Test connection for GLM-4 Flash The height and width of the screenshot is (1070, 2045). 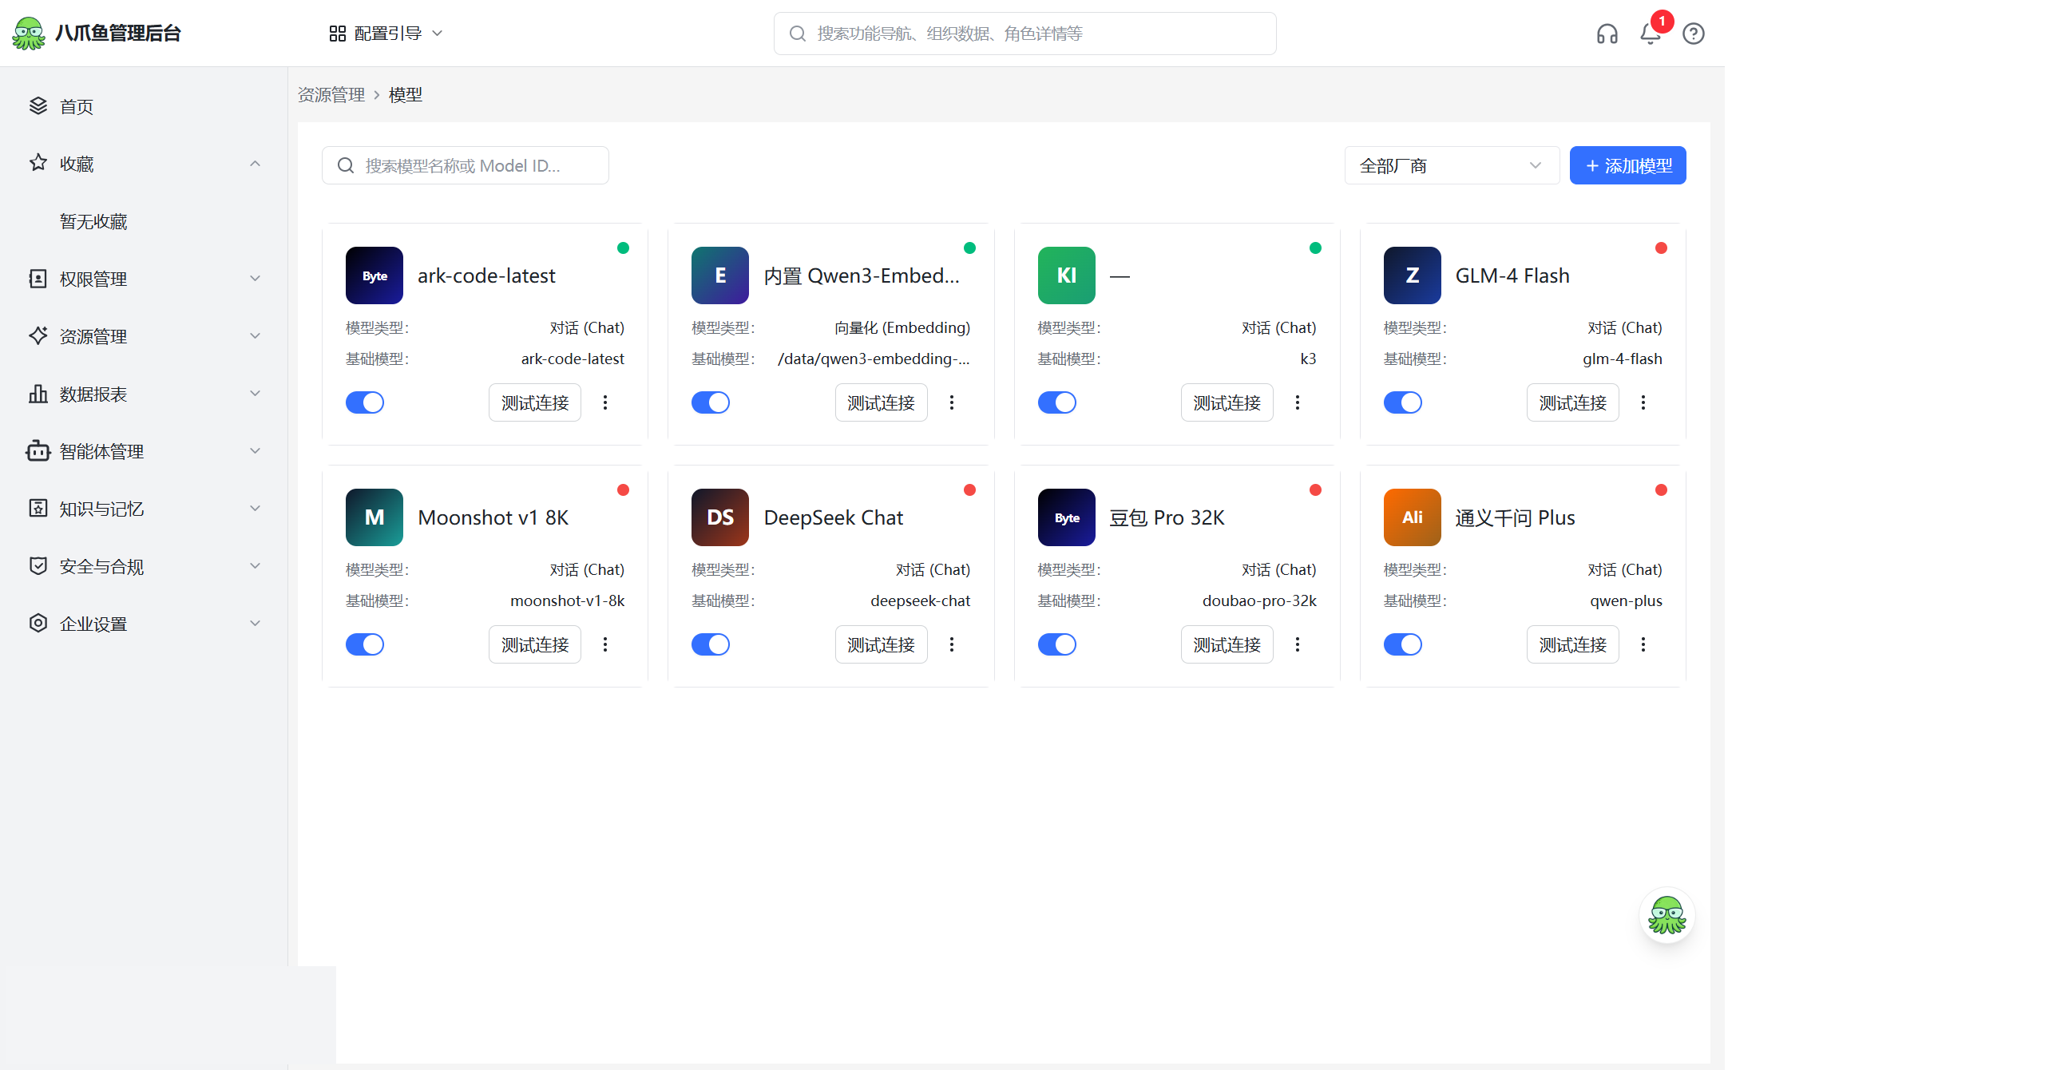(x=1573, y=402)
